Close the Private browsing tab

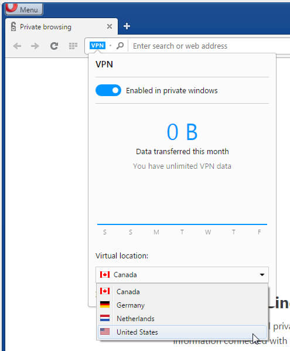coord(110,26)
